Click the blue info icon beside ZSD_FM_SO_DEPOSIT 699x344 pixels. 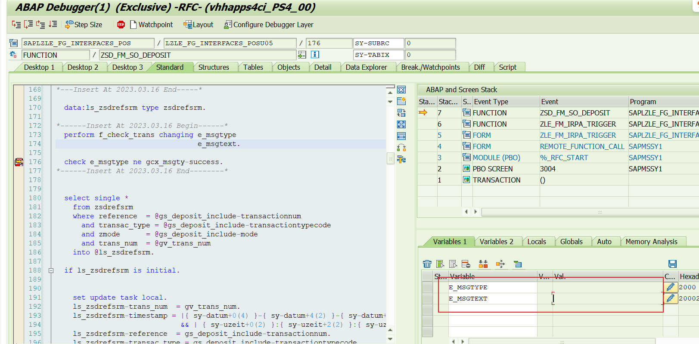[x=315, y=55]
